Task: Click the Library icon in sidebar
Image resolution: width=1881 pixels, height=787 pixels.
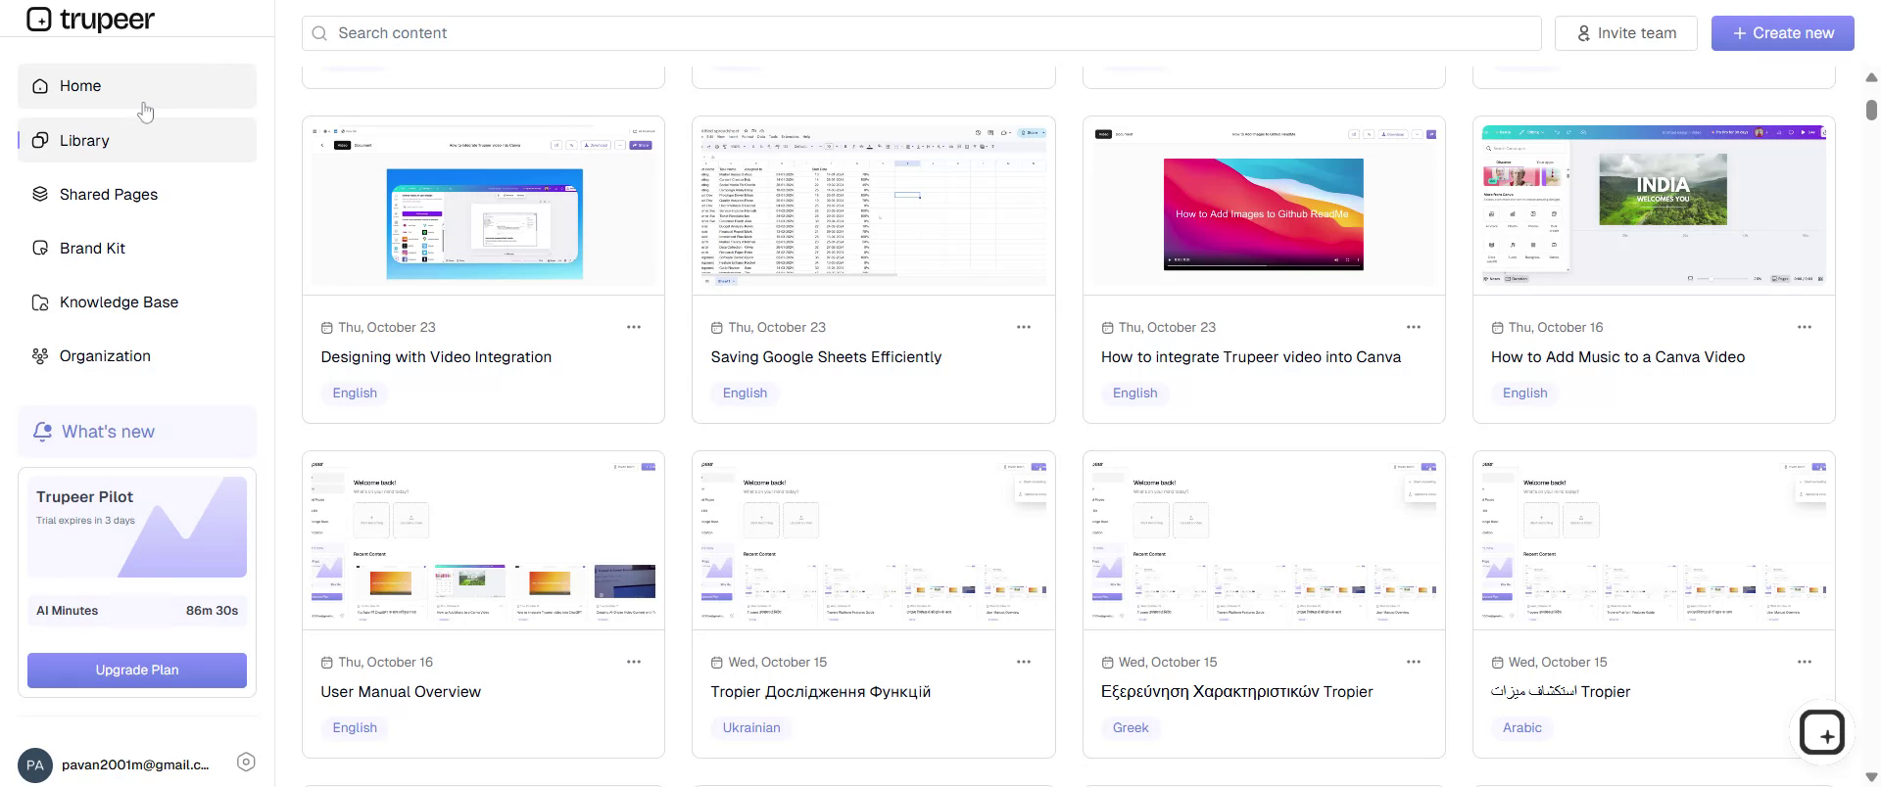Action: click(x=40, y=140)
